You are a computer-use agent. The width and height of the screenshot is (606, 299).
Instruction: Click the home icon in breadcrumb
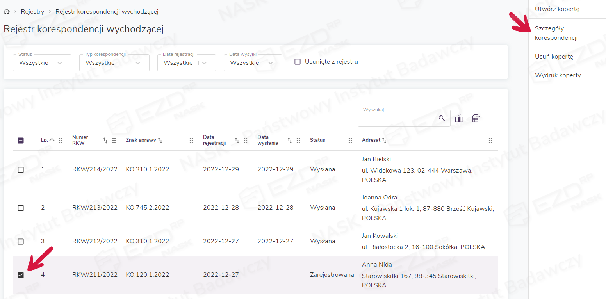pos(6,12)
